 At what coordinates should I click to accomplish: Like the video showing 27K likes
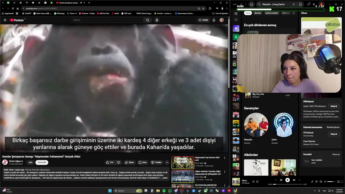(x=110, y=162)
